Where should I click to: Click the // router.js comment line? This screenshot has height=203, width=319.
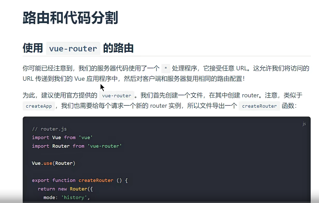49,129
